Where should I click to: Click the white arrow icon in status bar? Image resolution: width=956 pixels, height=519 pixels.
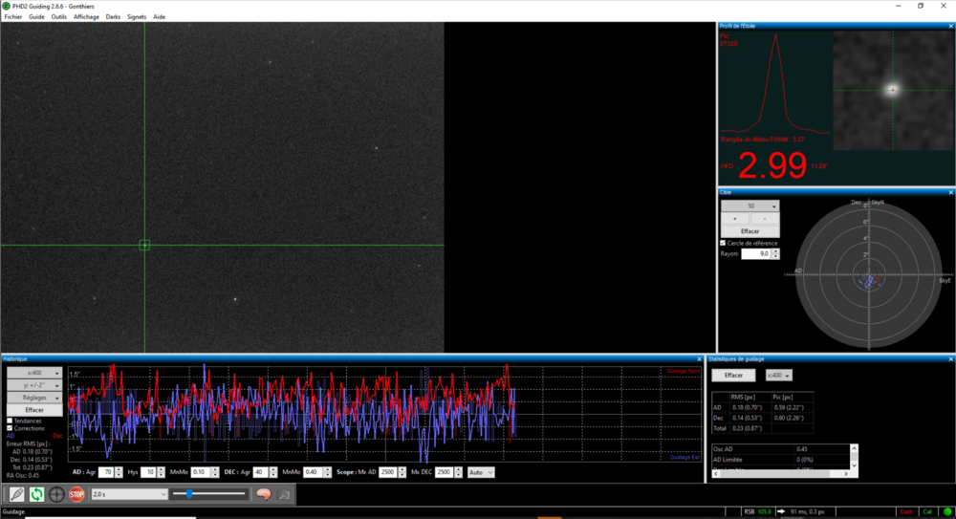tap(781, 511)
